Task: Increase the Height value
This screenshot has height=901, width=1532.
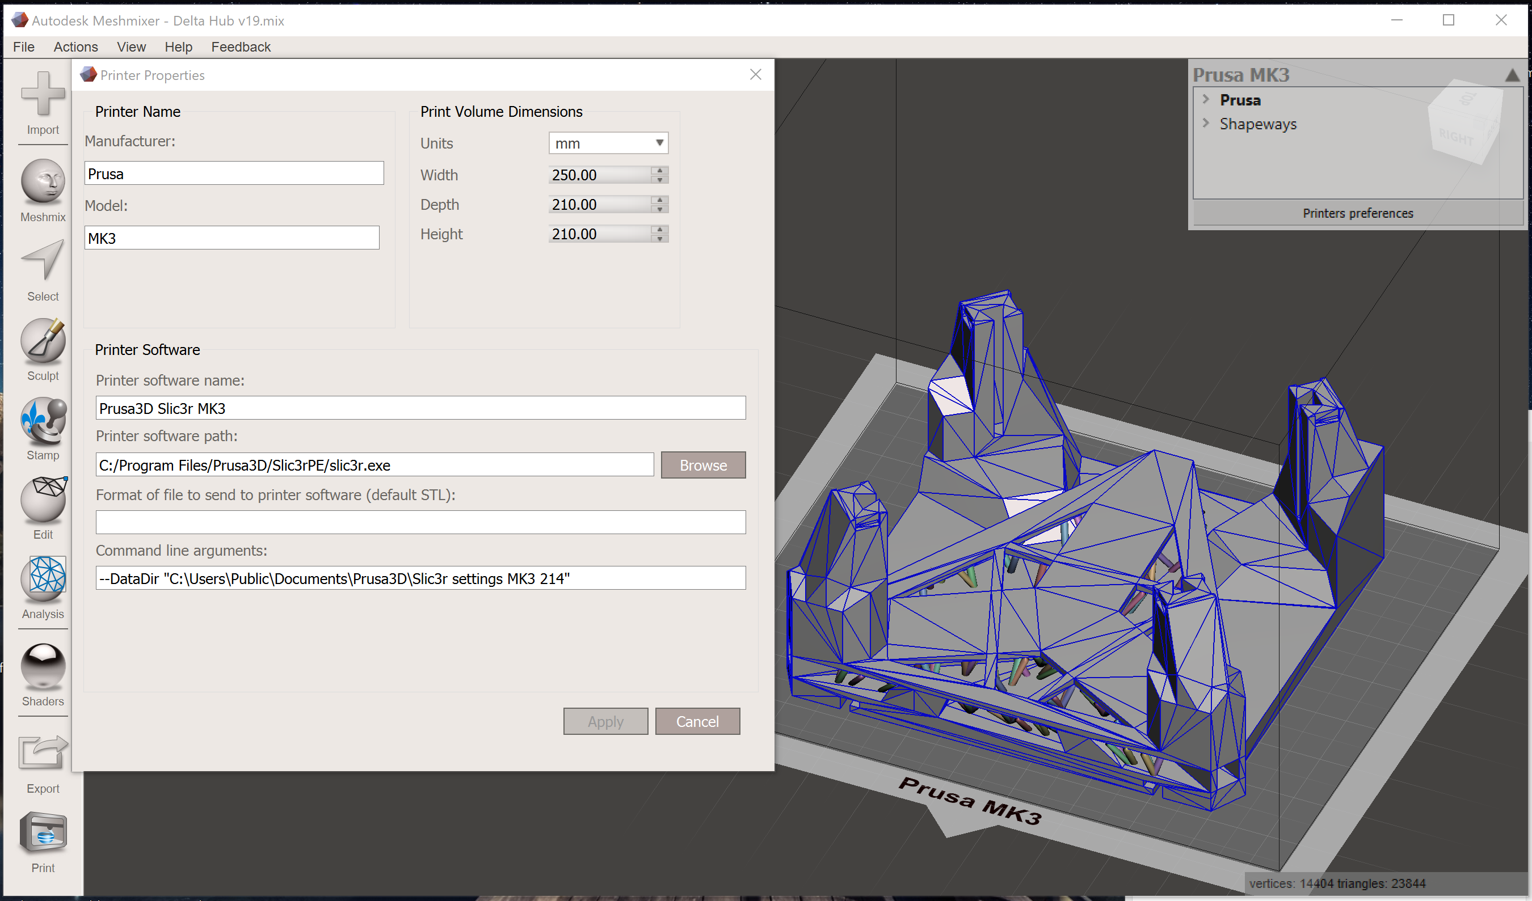Action: tap(659, 229)
